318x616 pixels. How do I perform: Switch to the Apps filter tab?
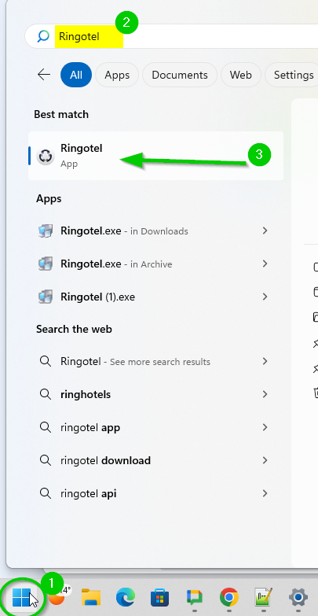click(x=117, y=75)
